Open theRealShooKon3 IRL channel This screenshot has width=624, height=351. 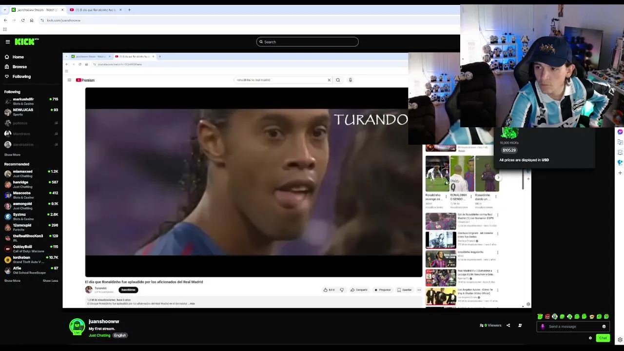(x=31, y=238)
